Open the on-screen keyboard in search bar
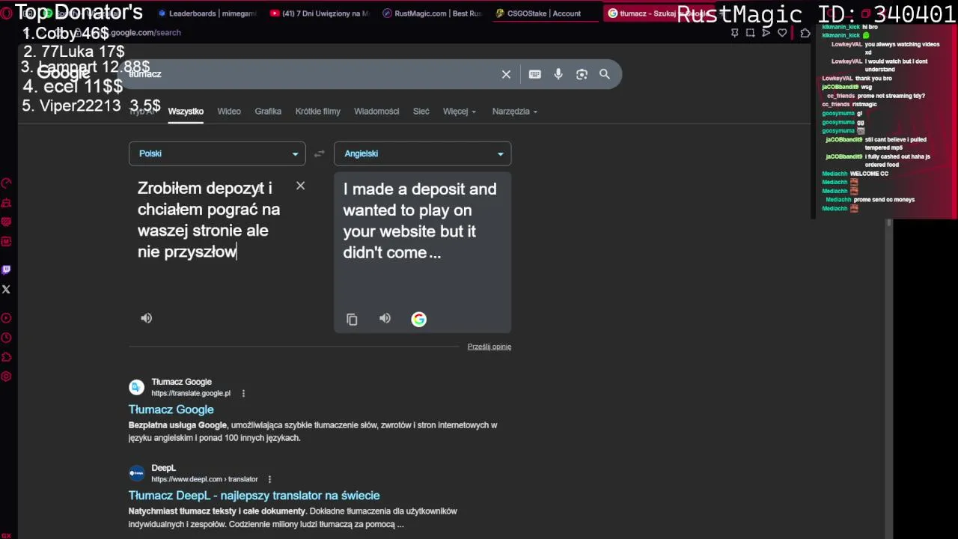Screen dimensions: 958x539 [534, 74]
